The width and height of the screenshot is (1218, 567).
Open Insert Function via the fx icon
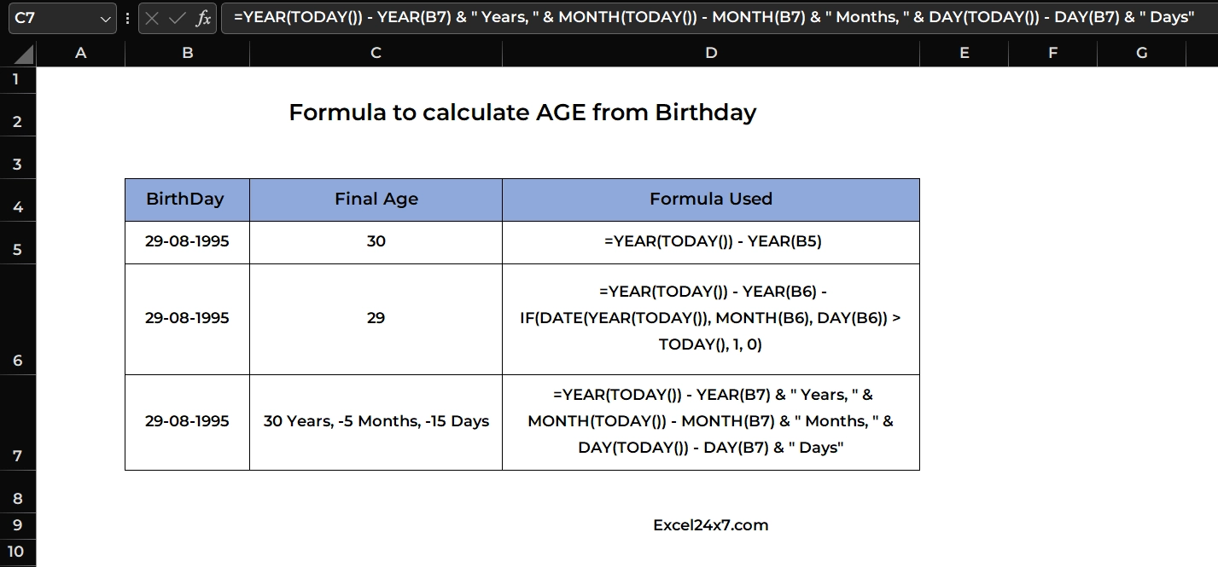pyautogui.click(x=203, y=18)
